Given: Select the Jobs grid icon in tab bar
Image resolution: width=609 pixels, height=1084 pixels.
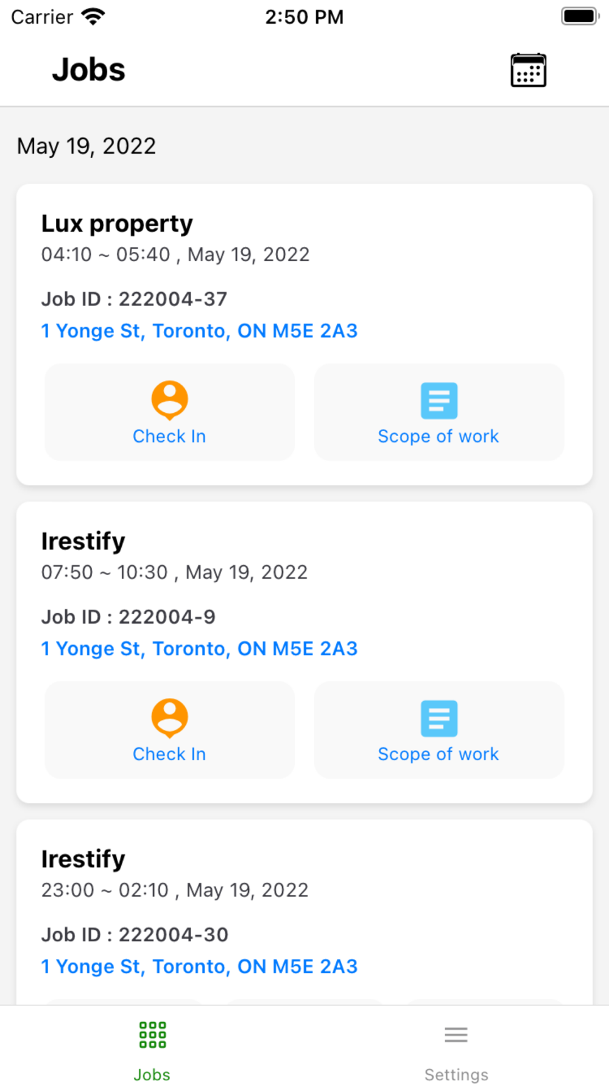Looking at the screenshot, I should click(x=152, y=1035).
